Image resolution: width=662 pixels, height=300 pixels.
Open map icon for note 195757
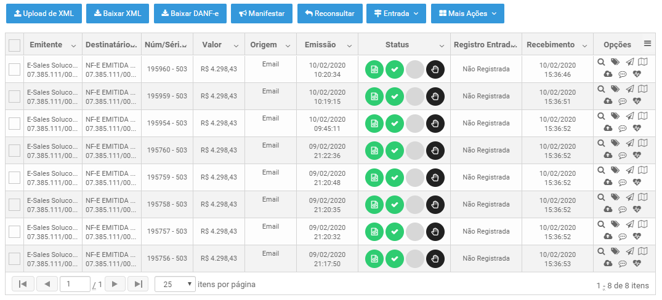pyautogui.click(x=642, y=224)
